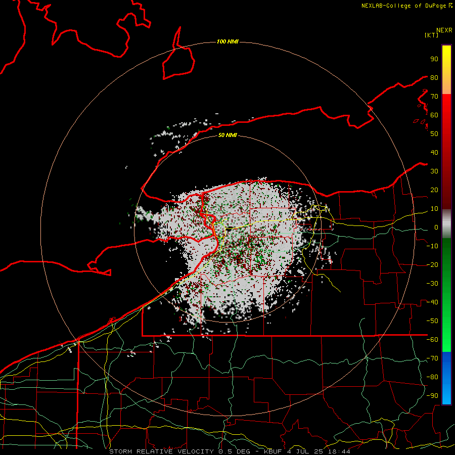
Task: Click the 60 value on velocity scale
Action: 434,115
